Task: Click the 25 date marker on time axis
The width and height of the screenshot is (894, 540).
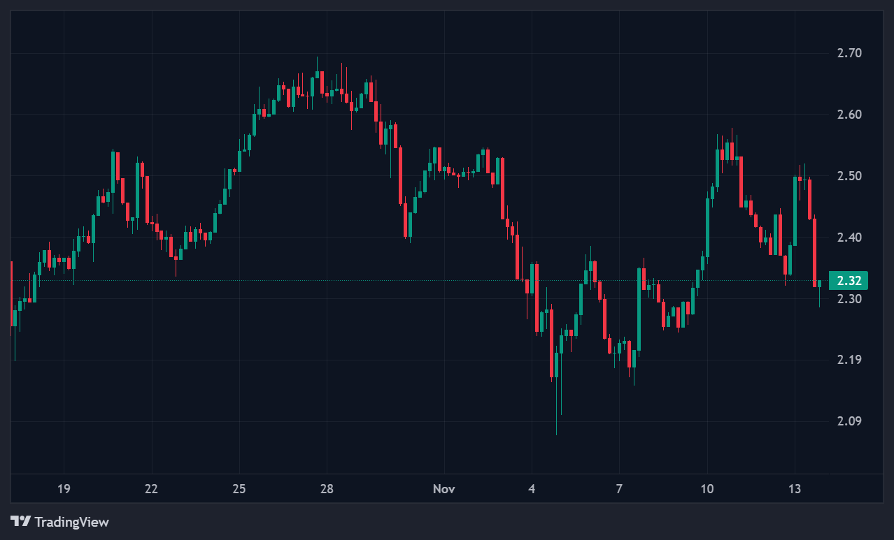Action: coord(239,489)
